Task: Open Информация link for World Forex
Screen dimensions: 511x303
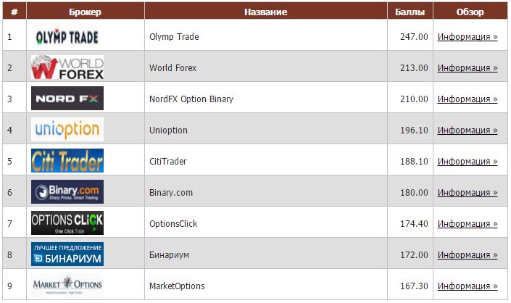Action: 468,67
